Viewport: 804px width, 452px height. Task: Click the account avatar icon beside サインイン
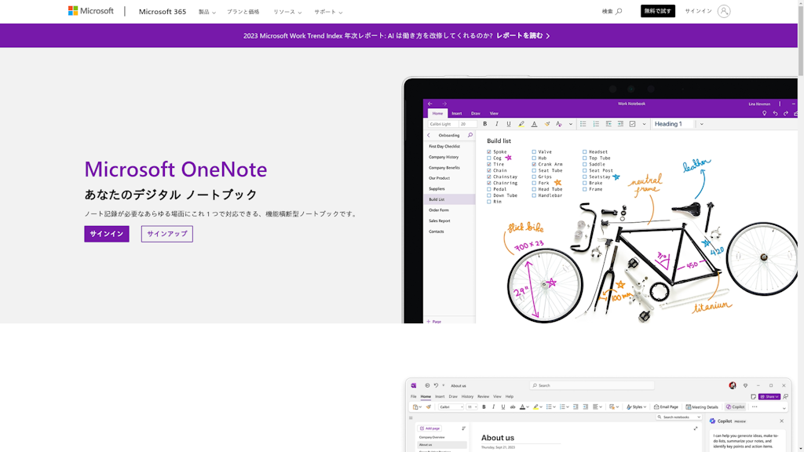point(723,11)
